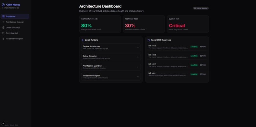Click the Architecture Health card title

coord(89,19)
